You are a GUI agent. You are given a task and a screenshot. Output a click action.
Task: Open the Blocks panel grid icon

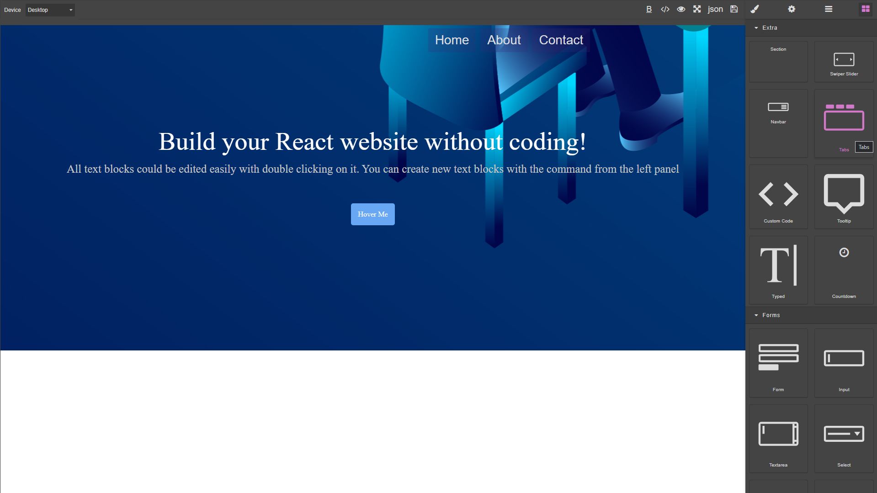866,9
